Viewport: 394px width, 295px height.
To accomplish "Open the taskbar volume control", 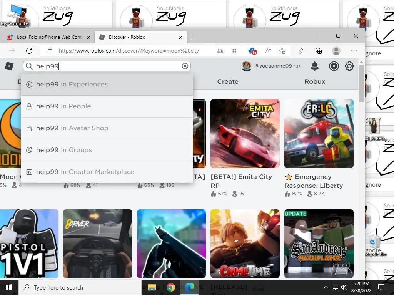I will coord(344,287).
